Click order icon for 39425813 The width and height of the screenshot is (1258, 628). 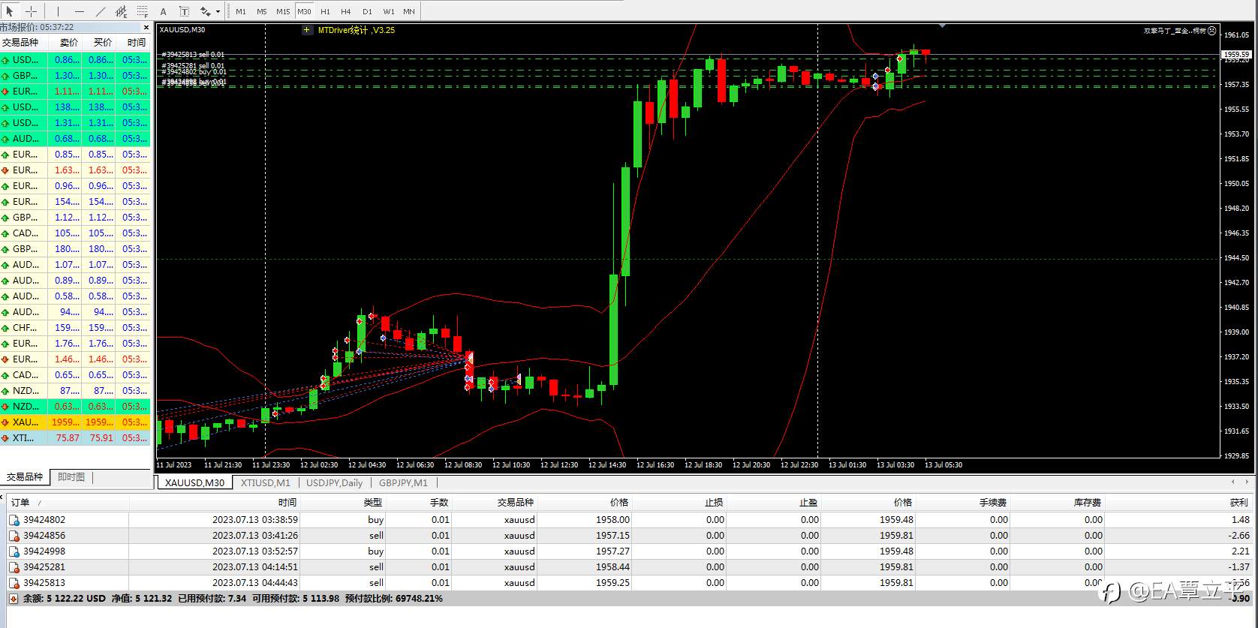(14, 582)
